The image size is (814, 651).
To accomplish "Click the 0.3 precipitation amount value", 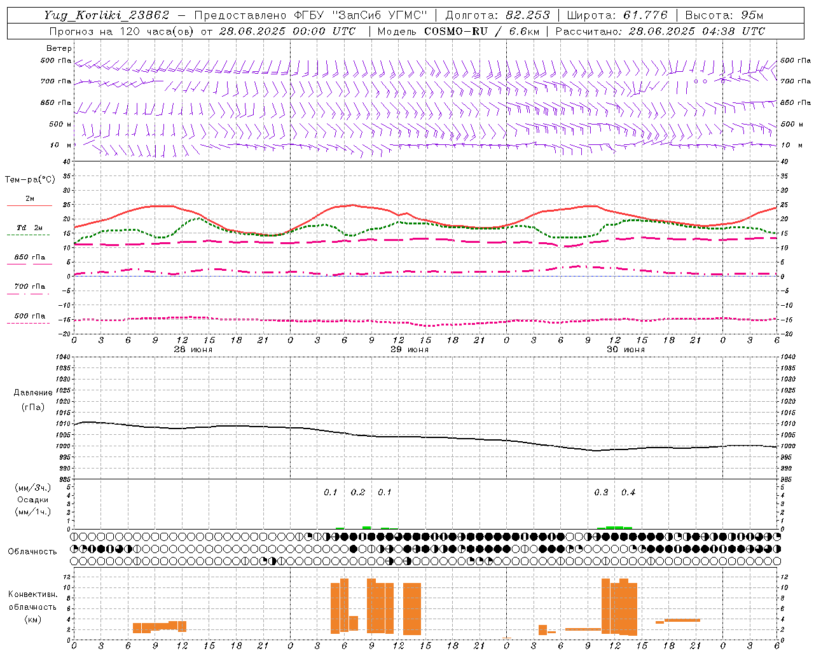I will click(601, 493).
